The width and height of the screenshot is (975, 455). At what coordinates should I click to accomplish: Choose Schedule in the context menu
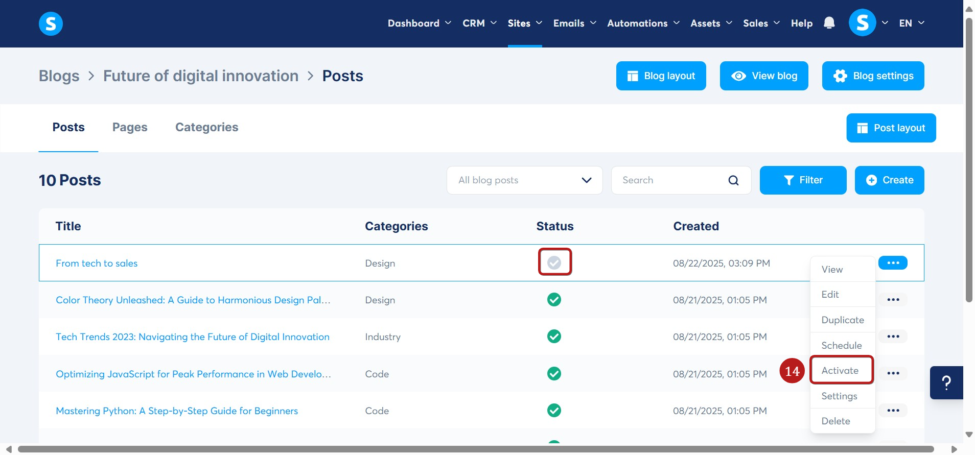tap(843, 346)
